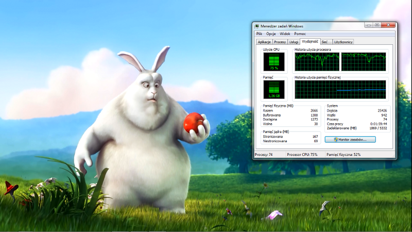Open the Widok menu

pos(285,34)
